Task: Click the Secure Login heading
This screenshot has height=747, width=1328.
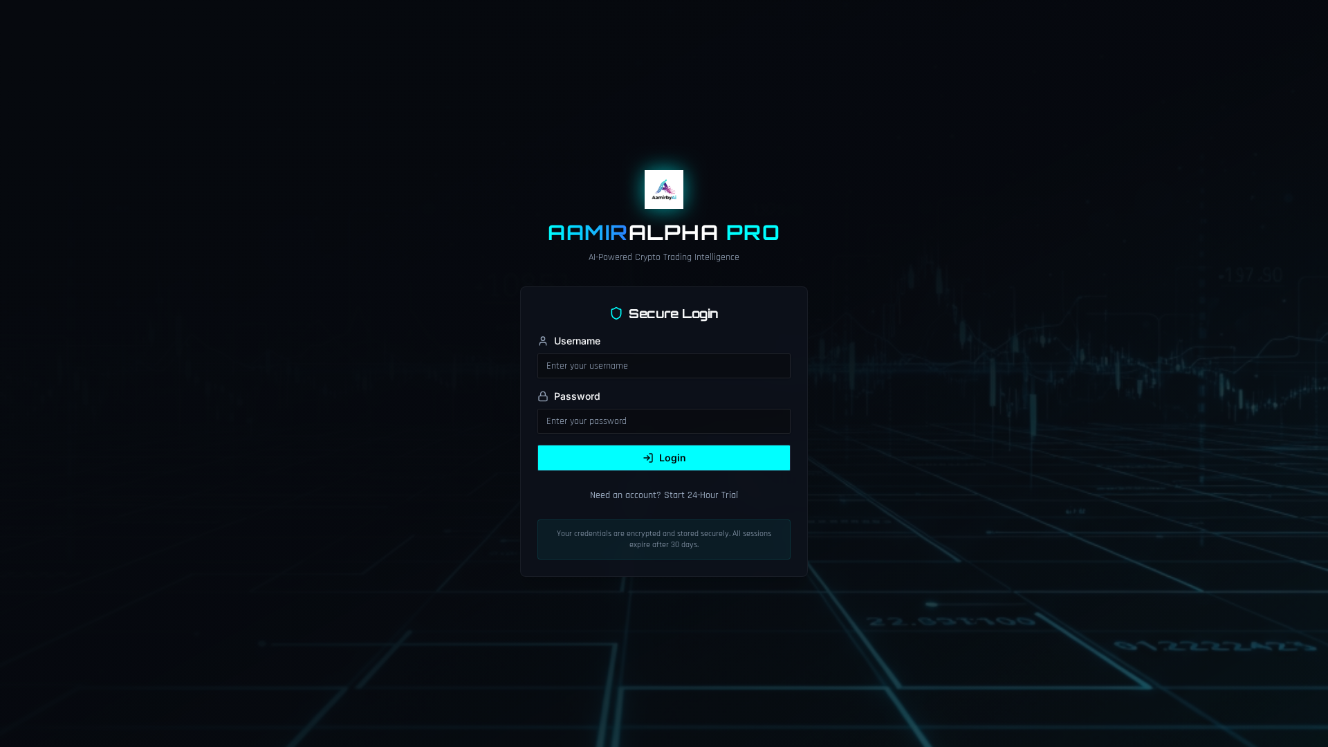Action: click(672, 313)
